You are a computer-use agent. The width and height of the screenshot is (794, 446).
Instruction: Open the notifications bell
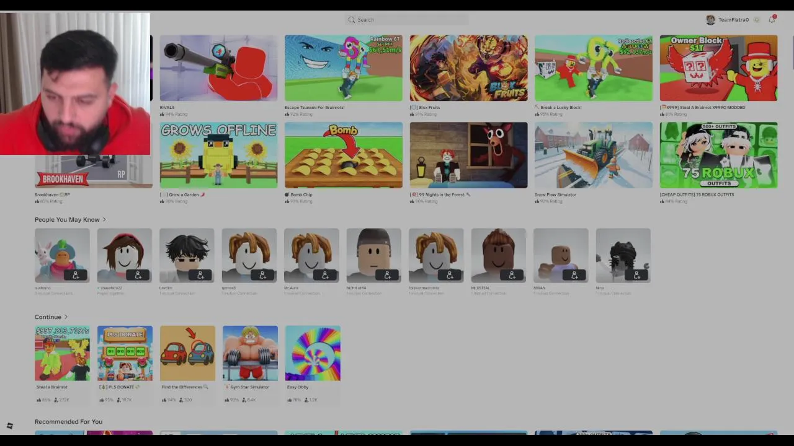(x=772, y=20)
